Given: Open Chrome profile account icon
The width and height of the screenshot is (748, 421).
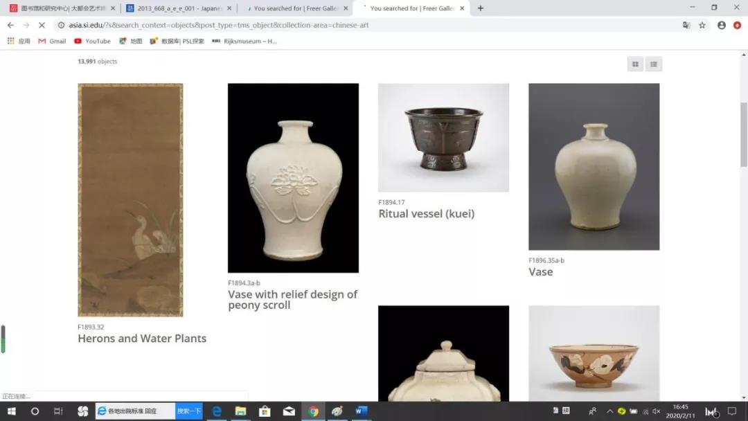Looking at the screenshot, I should pos(722,25).
